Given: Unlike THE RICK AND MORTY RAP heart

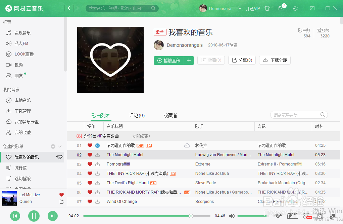Looking at the screenshot, I should click(x=90, y=192).
